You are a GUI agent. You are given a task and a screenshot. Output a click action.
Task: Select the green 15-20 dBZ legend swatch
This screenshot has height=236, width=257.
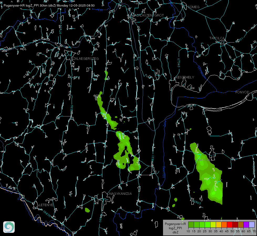coord(197,224)
